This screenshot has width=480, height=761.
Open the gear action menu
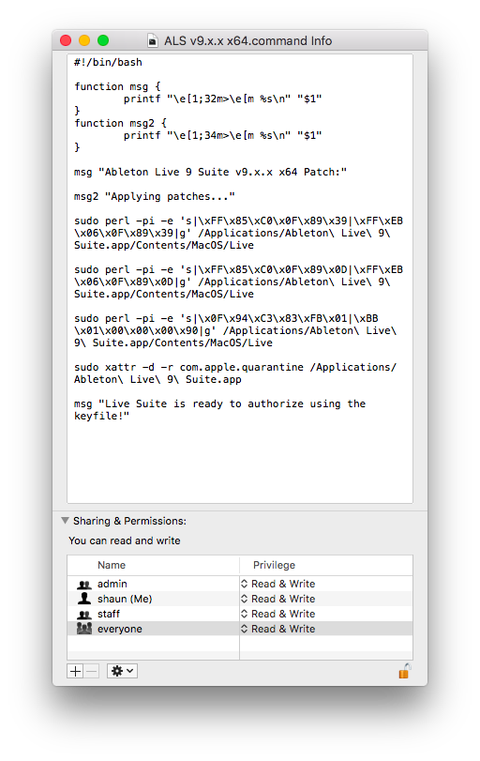[x=122, y=671]
